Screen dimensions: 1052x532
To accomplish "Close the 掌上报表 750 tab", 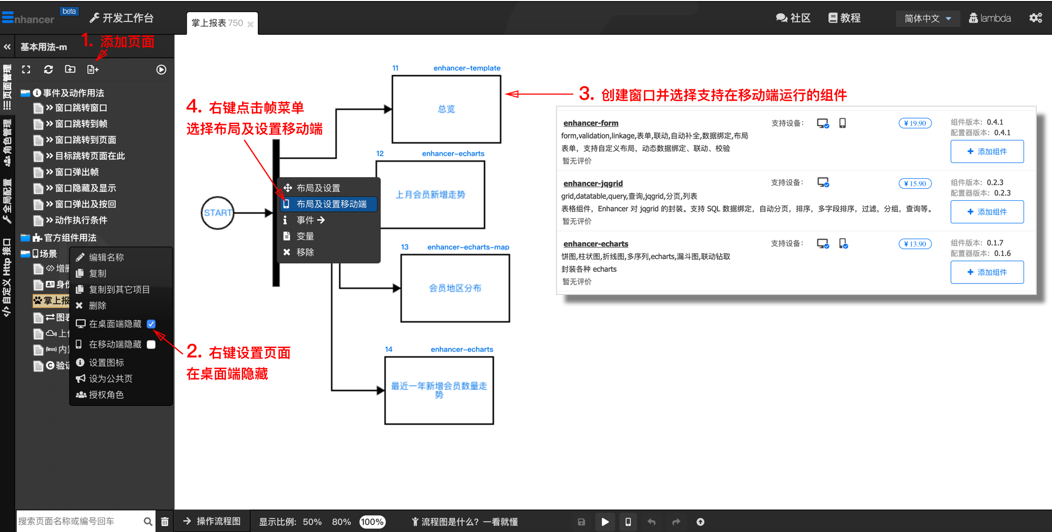I will (x=250, y=24).
